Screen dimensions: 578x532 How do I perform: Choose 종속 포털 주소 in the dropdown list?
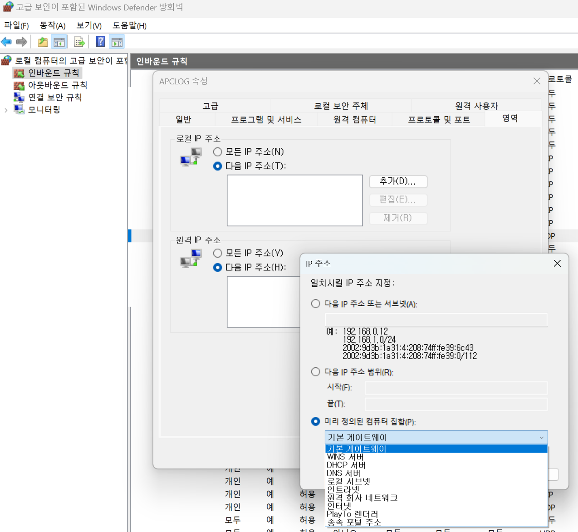(436, 522)
